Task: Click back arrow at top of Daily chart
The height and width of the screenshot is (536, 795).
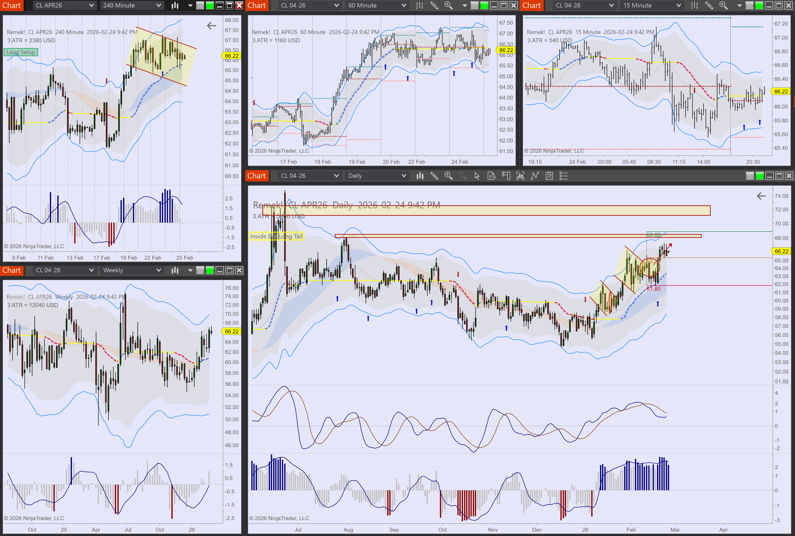Action: click(x=761, y=196)
